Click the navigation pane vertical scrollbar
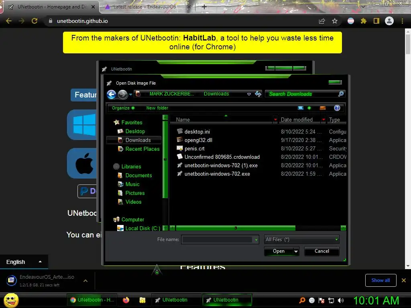The height and width of the screenshot is (308, 411). (165, 159)
